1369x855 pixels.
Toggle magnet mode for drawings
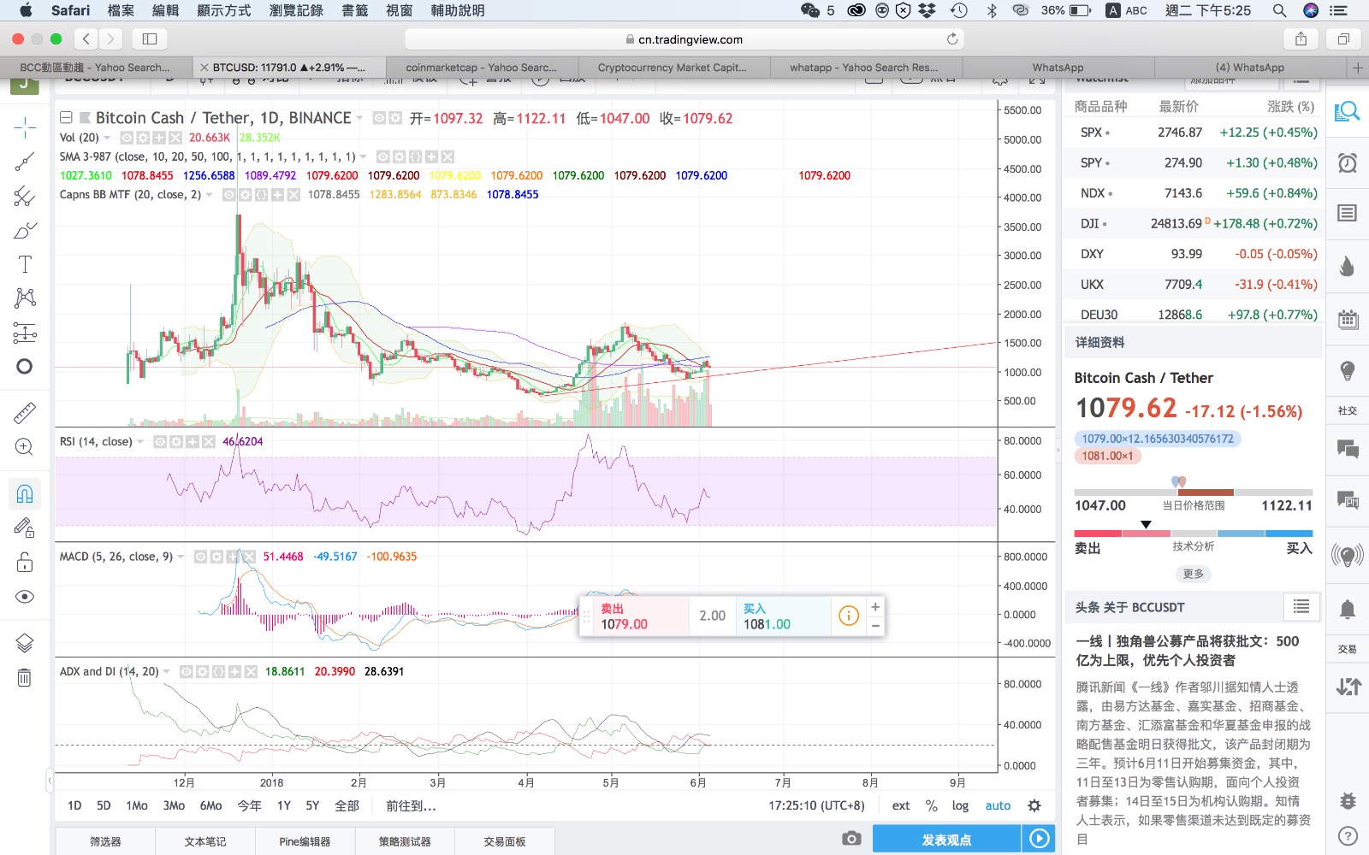tap(25, 493)
